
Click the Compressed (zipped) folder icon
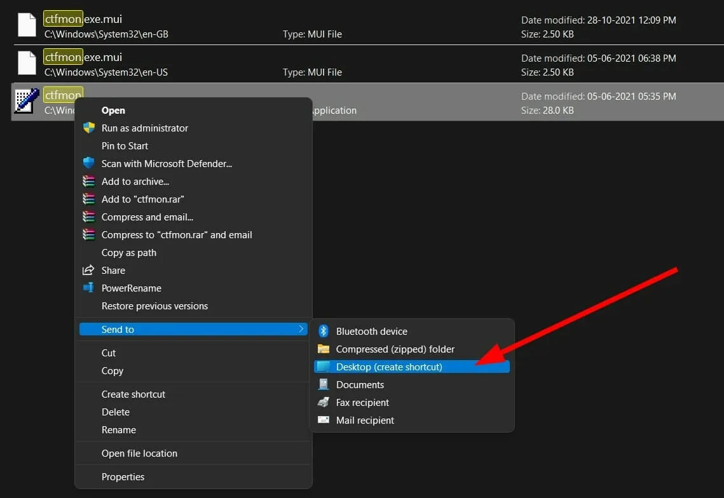324,349
